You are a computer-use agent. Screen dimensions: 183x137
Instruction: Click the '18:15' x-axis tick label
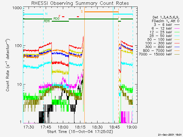point(80,127)
